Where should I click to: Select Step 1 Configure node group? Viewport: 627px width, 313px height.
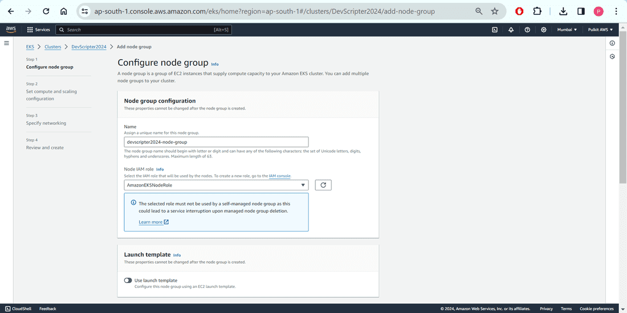coord(50,67)
